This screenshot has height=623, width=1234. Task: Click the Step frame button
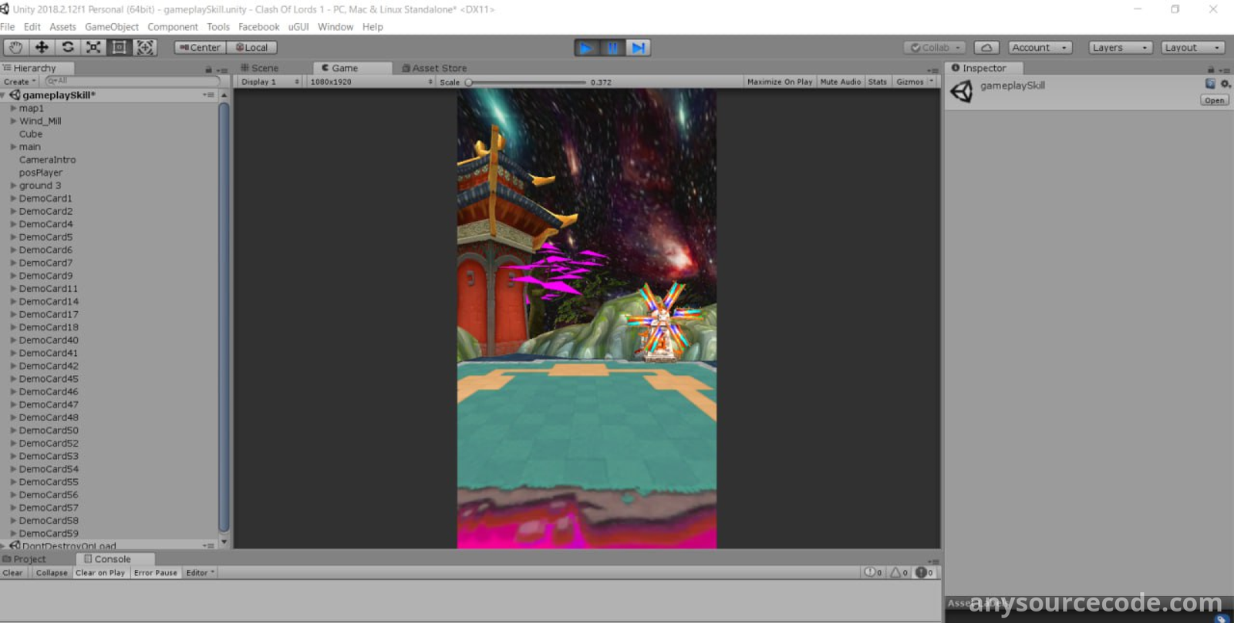click(x=638, y=48)
